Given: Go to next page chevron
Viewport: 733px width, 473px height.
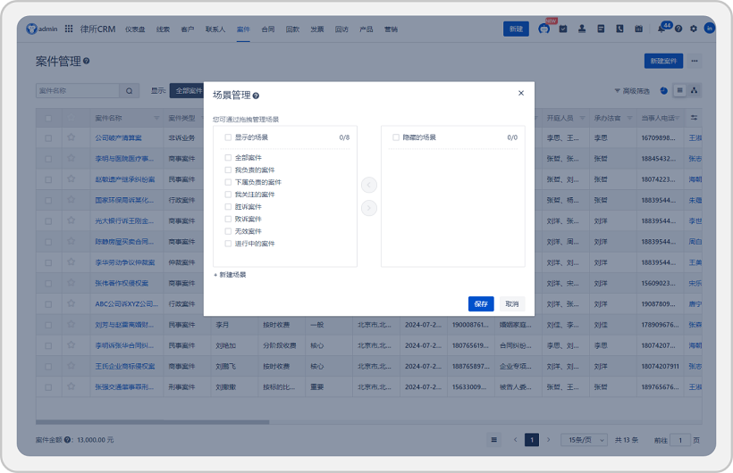Looking at the screenshot, I should 548,439.
